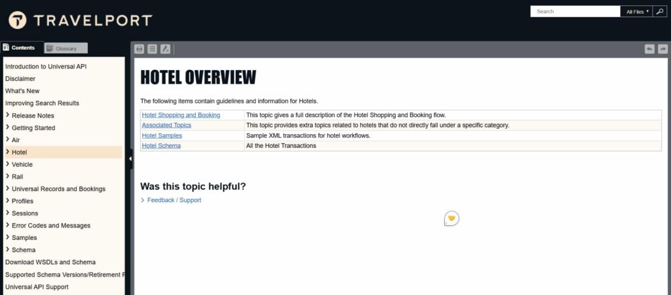Go back with the left arrow icon
Viewport: 671px width, 295px height.
point(649,49)
